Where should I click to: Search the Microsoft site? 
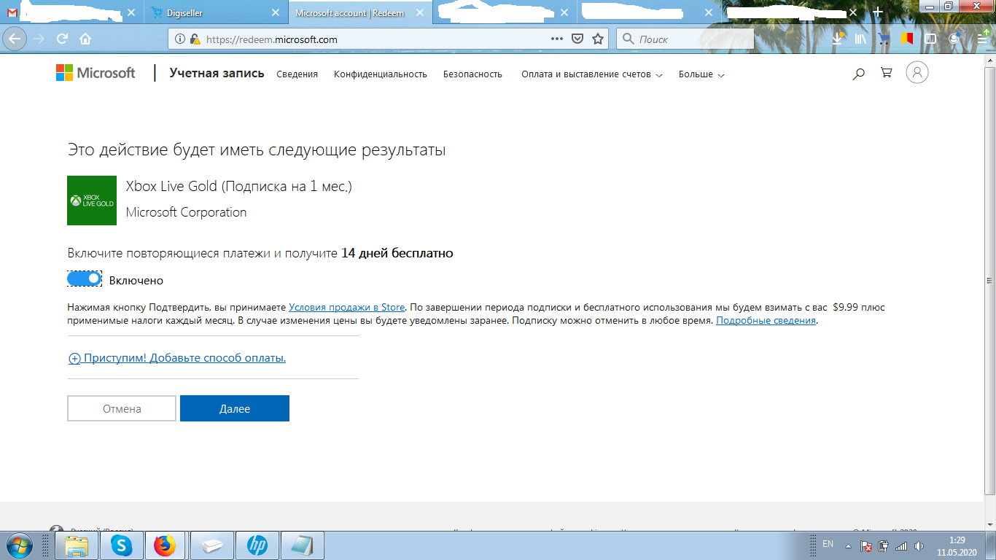click(858, 74)
